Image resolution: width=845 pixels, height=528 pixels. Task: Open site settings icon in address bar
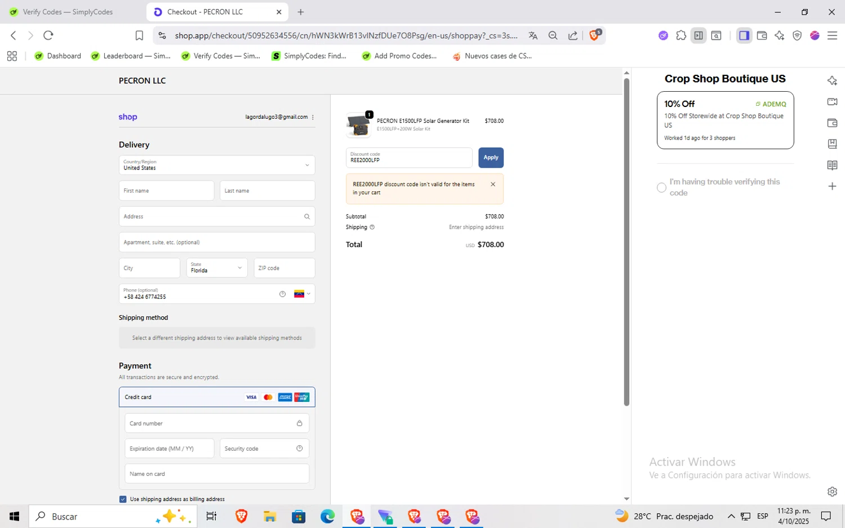(x=162, y=35)
